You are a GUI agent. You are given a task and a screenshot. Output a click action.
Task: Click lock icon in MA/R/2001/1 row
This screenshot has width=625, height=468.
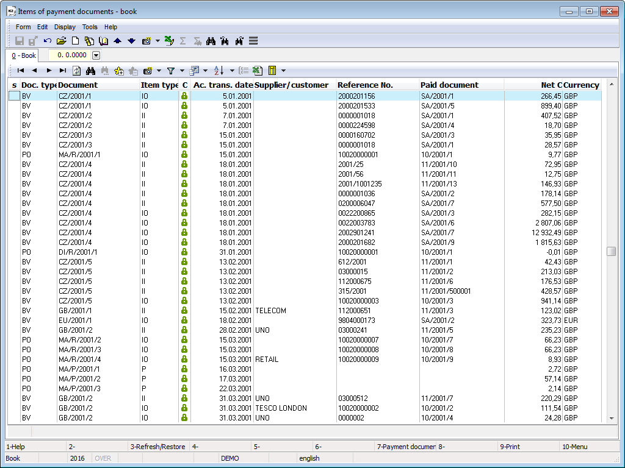tap(184, 154)
